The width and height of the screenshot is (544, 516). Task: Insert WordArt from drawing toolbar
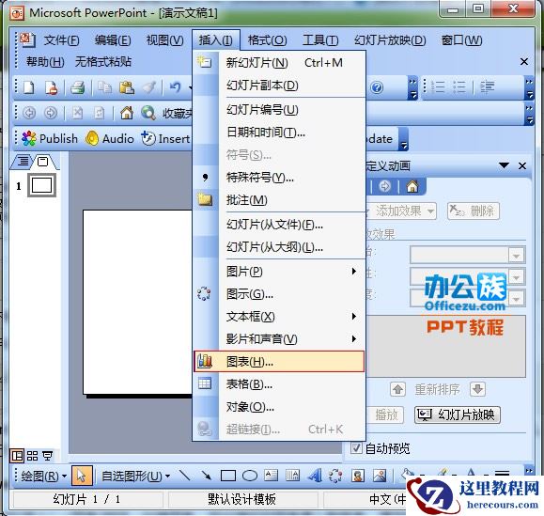(315, 476)
